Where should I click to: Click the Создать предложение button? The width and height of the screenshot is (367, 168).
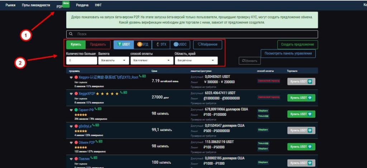point(297,45)
